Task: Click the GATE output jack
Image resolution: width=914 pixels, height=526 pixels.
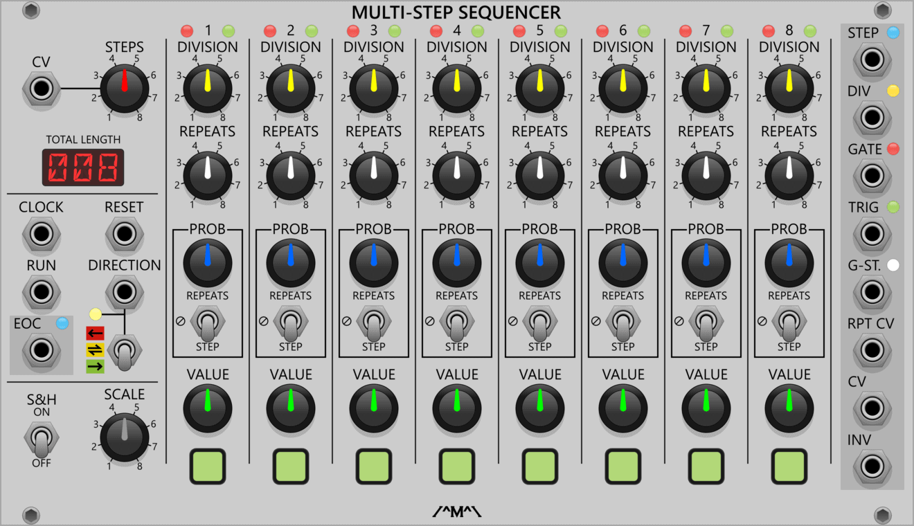Action: tap(872, 176)
